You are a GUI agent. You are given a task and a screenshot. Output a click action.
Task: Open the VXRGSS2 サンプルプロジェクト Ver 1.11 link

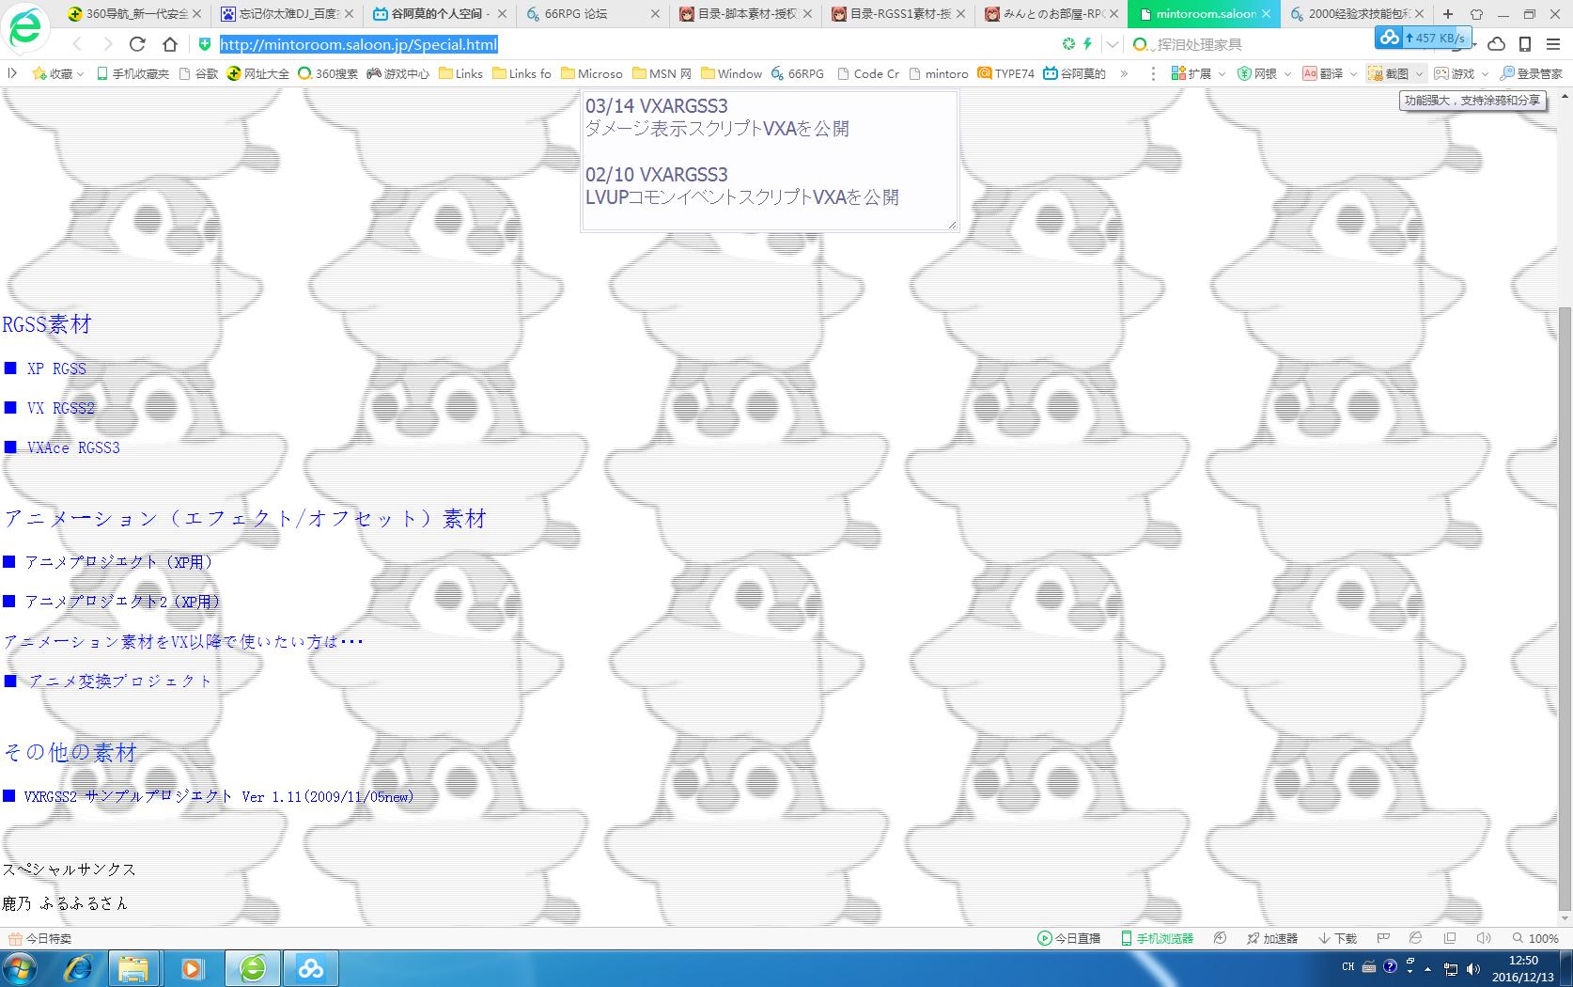pos(219,796)
